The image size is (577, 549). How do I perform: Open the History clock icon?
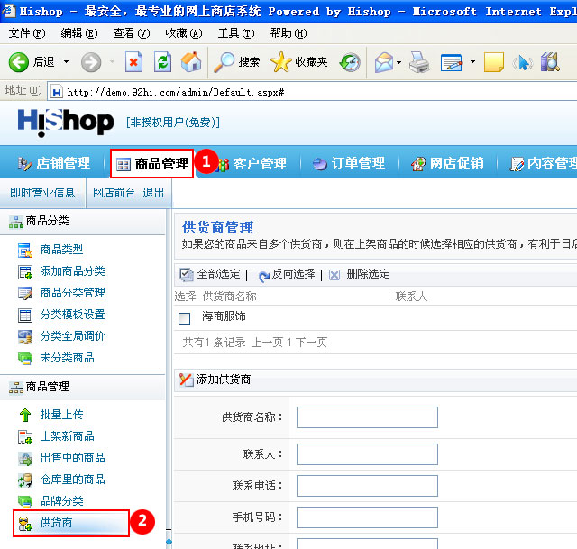(x=350, y=62)
